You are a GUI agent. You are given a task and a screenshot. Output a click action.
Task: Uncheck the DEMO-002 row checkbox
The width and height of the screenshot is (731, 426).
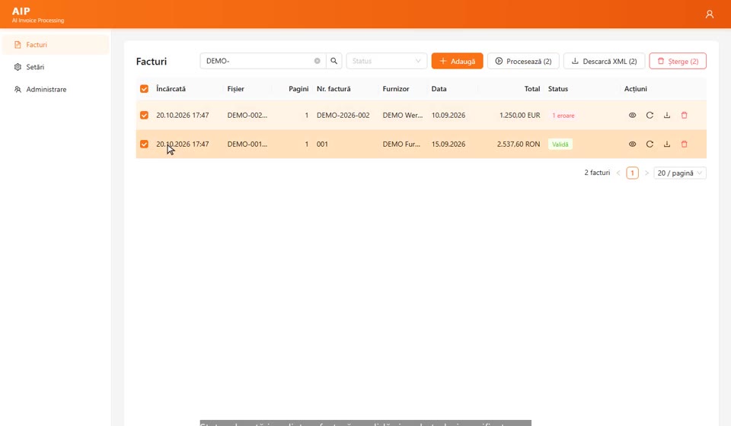click(144, 115)
